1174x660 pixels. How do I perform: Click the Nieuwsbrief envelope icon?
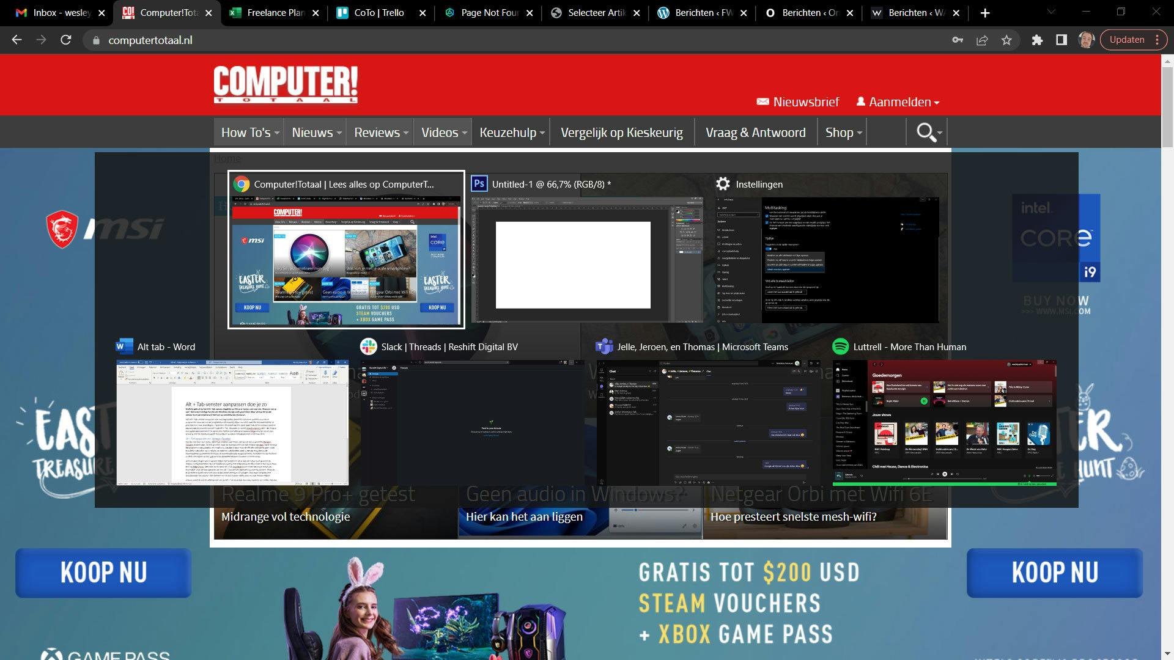762,101
